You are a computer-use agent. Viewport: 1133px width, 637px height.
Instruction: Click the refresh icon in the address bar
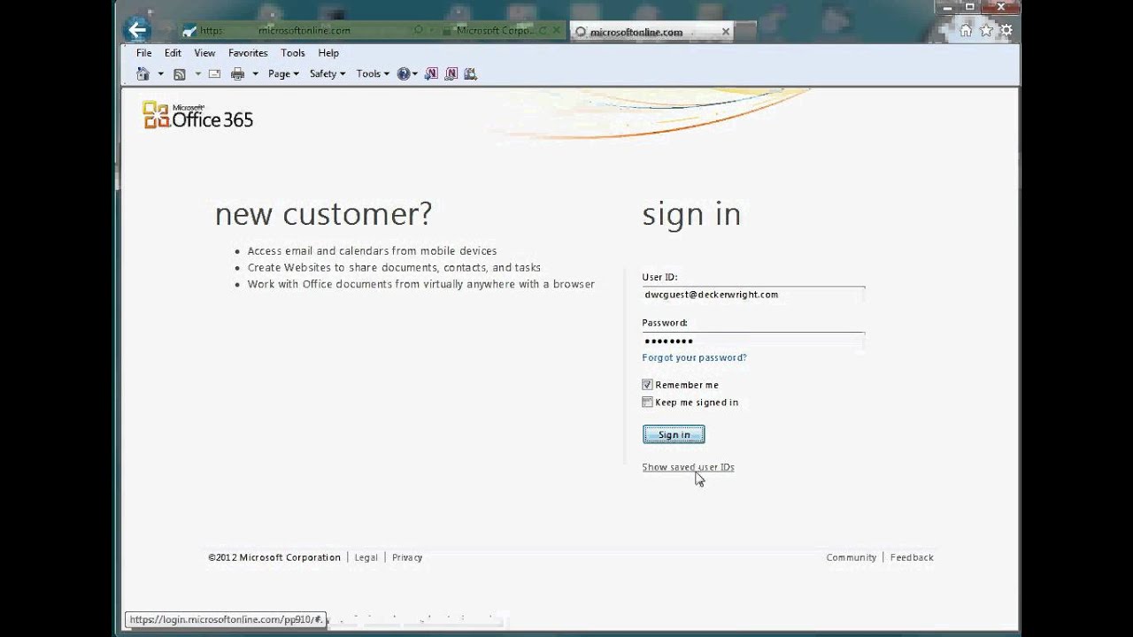543,30
